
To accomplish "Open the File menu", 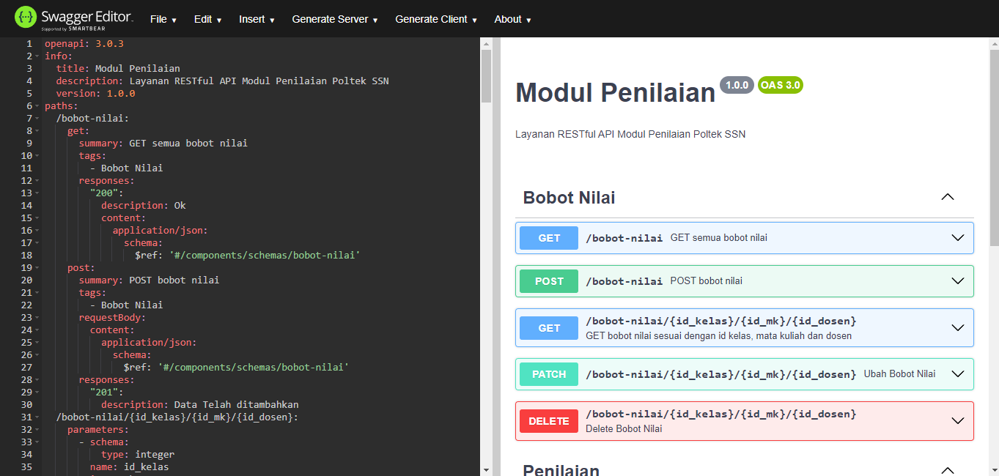I will [163, 20].
